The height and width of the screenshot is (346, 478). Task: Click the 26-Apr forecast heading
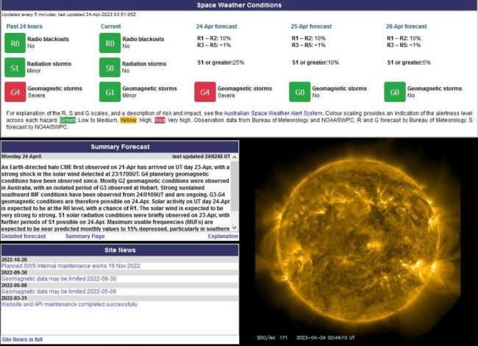(407, 26)
